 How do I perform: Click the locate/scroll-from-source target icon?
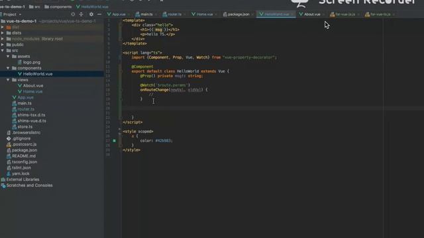[x=73, y=15]
